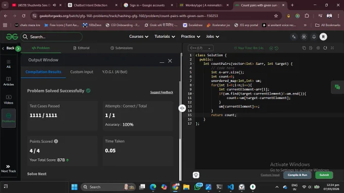344x193 pixels.
Task: Focus the GeeksforGeeks search box
Action: point(52,37)
